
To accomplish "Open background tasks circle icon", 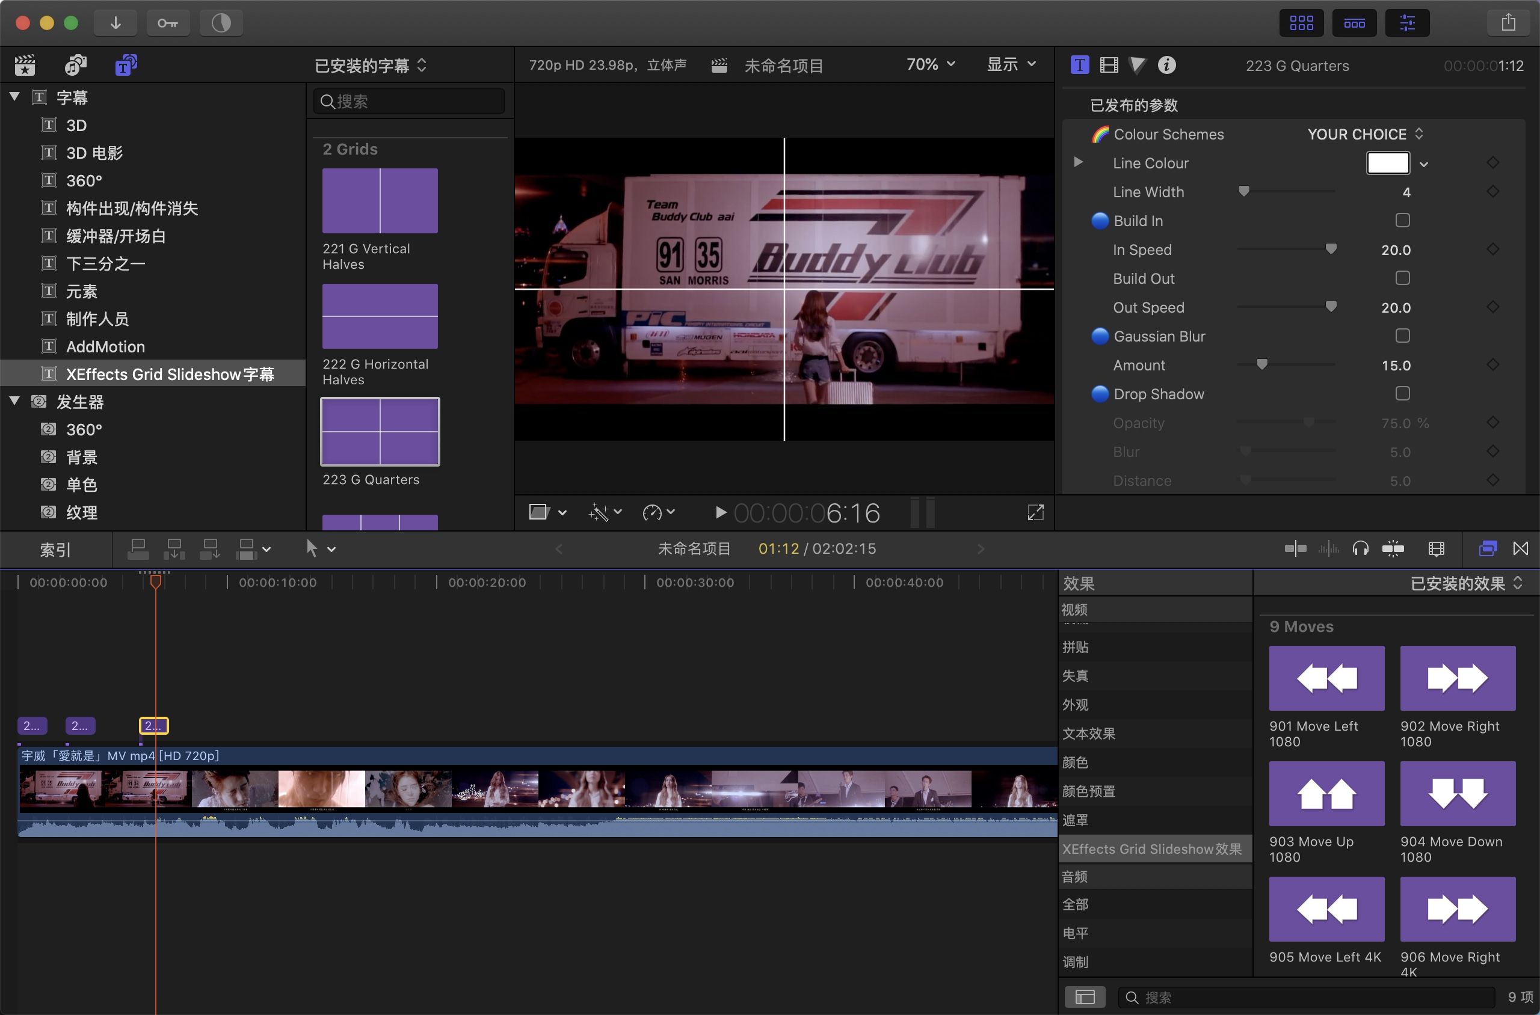I will coord(221,23).
